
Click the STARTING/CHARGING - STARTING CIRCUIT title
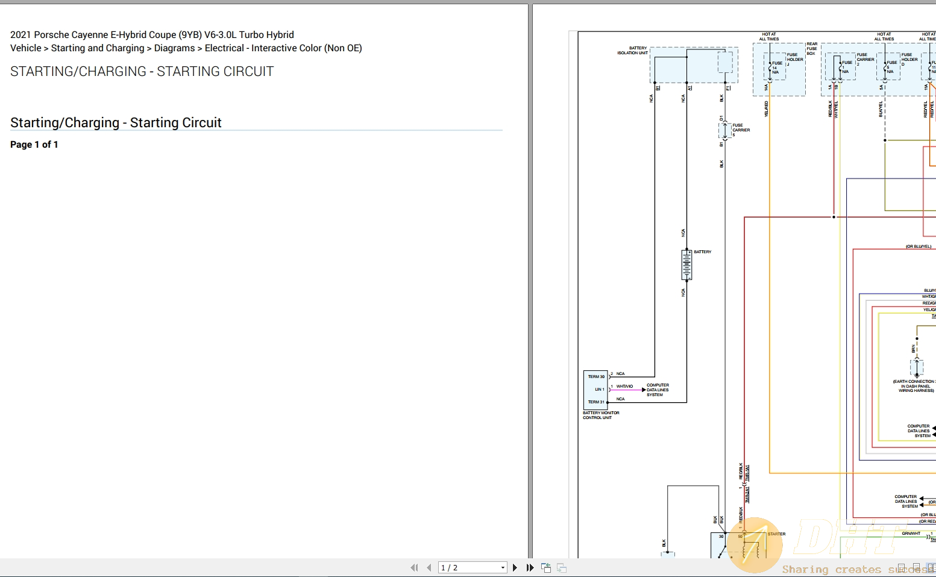142,71
